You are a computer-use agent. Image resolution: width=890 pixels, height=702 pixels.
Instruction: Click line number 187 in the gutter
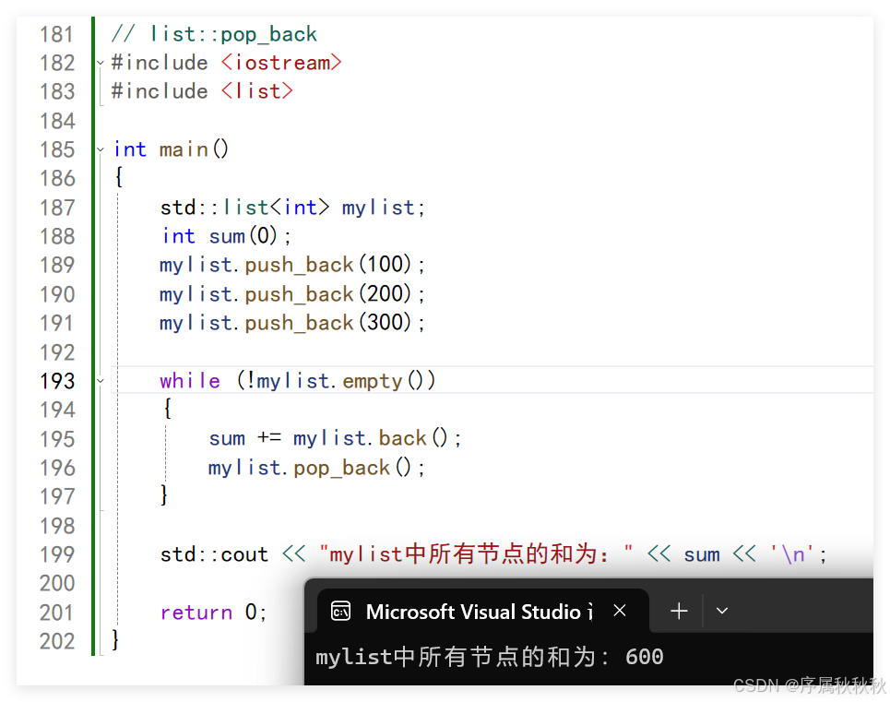tap(57, 208)
